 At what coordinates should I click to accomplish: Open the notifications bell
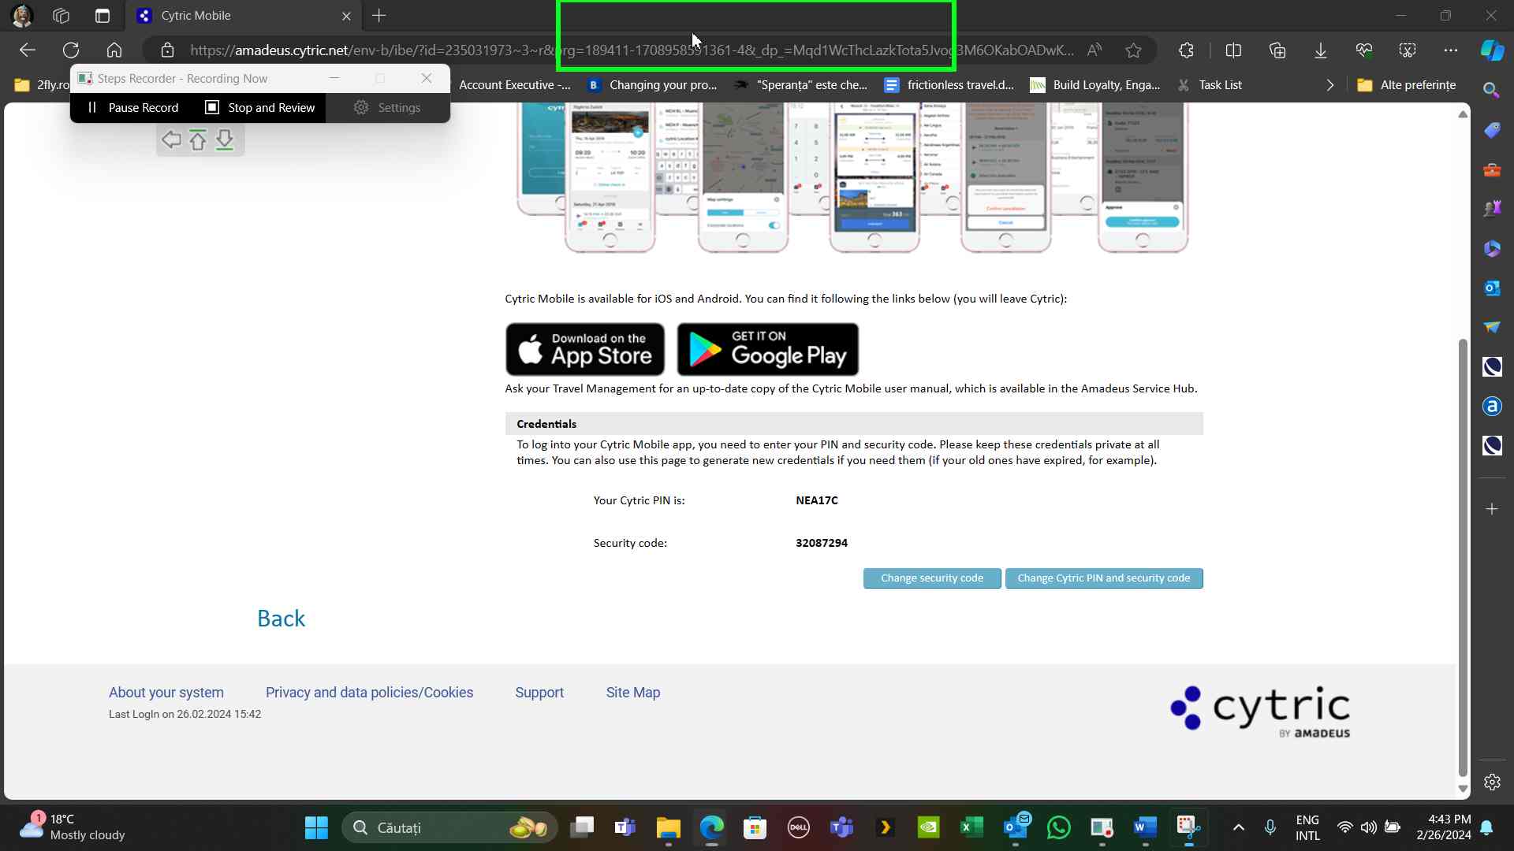[x=1486, y=827]
